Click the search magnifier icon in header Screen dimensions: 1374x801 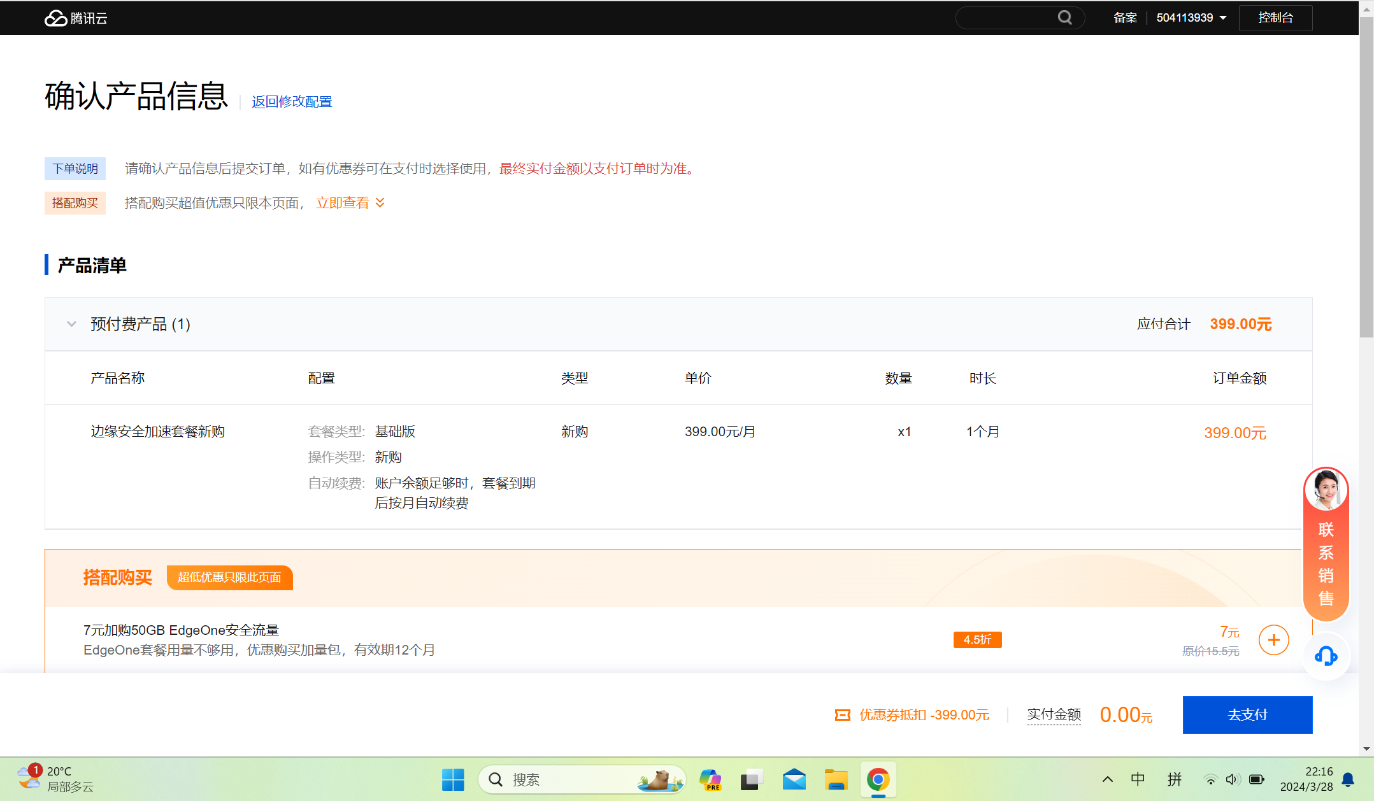tap(1064, 18)
